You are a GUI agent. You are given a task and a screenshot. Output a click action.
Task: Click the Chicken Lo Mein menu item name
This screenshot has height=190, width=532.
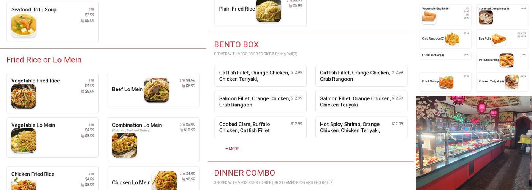pos(131,183)
